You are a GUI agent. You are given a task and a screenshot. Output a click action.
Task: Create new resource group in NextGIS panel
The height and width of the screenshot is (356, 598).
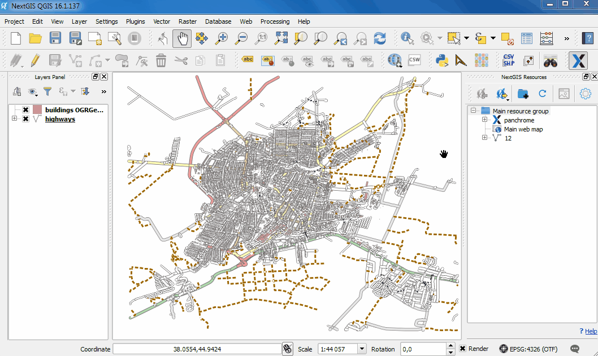pyautogui.click(x=522, y=94)
